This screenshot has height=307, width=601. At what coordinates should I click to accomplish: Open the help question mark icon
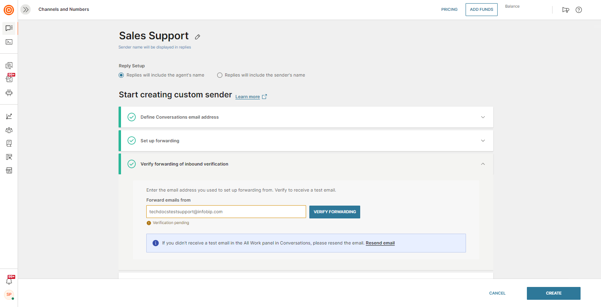coord(579,10)
